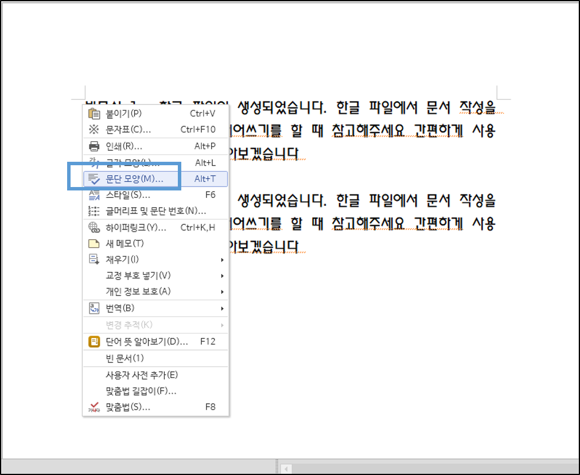The width and height of the screenshot is (580, 475).
Task: Open 단어 뜻 알아보기(D)... entry
Action: coord(155,341)
